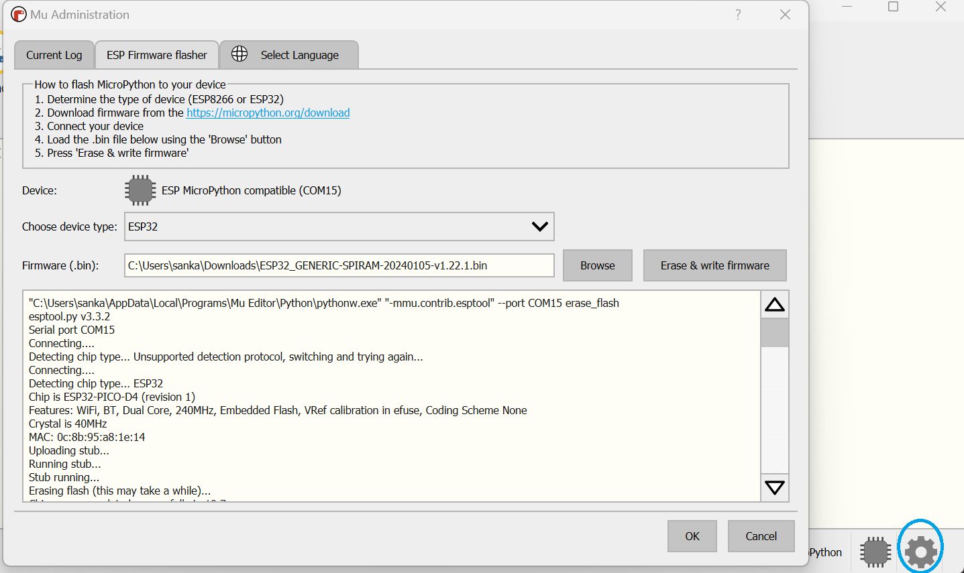This screenshot has height=573, width=964.
Task: Confirm the dialog with OK
Action: [x=692, y=536]
